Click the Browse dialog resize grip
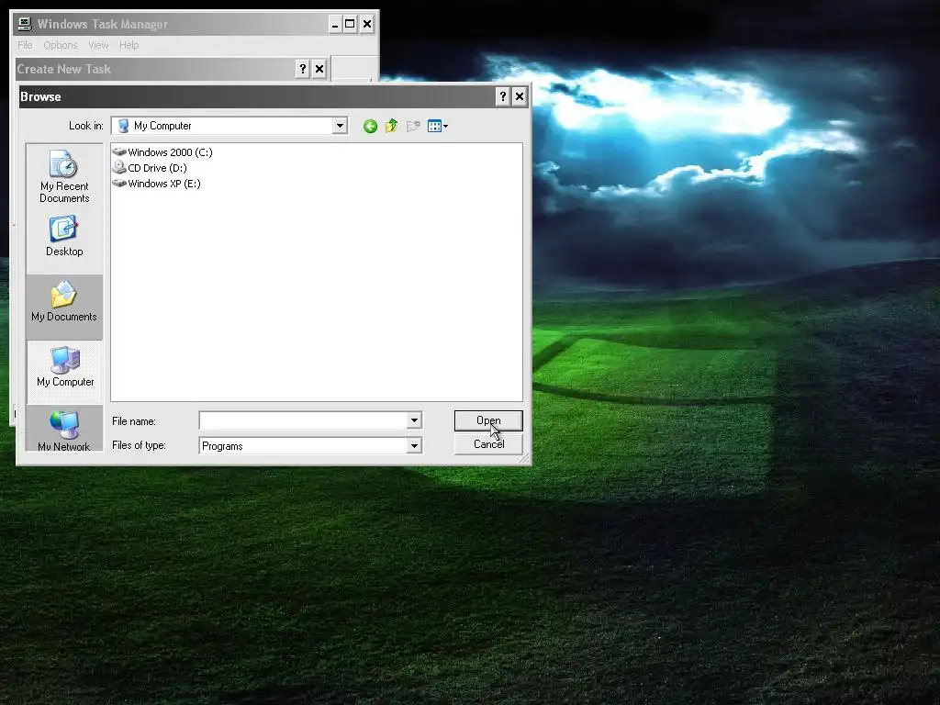940x705 pixels. click(x=524, y=459)
